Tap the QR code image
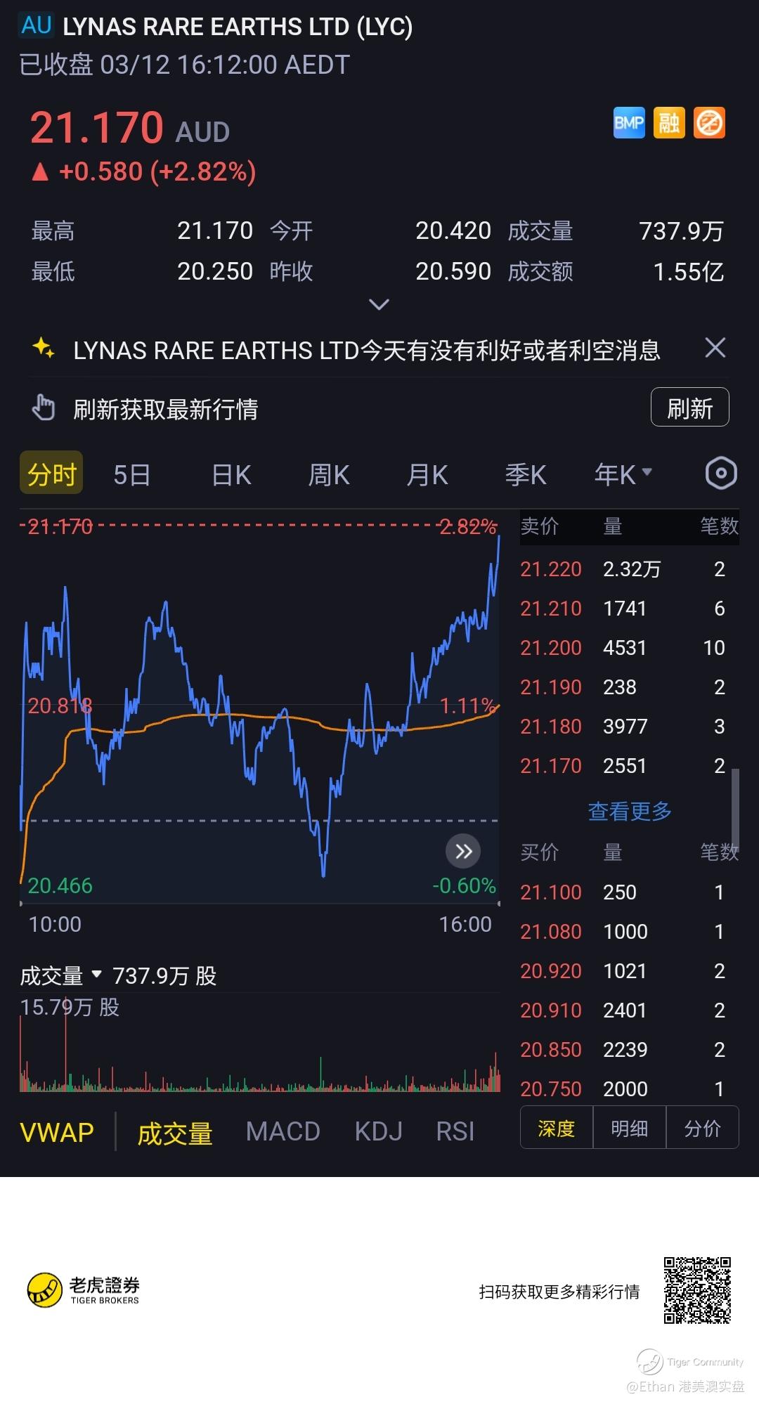The height and width of the screenshot is (1404, 759). (697, 1291)
